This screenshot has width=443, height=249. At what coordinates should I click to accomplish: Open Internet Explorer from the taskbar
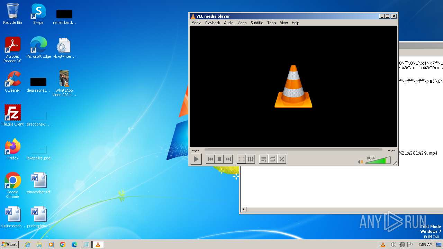27,245
